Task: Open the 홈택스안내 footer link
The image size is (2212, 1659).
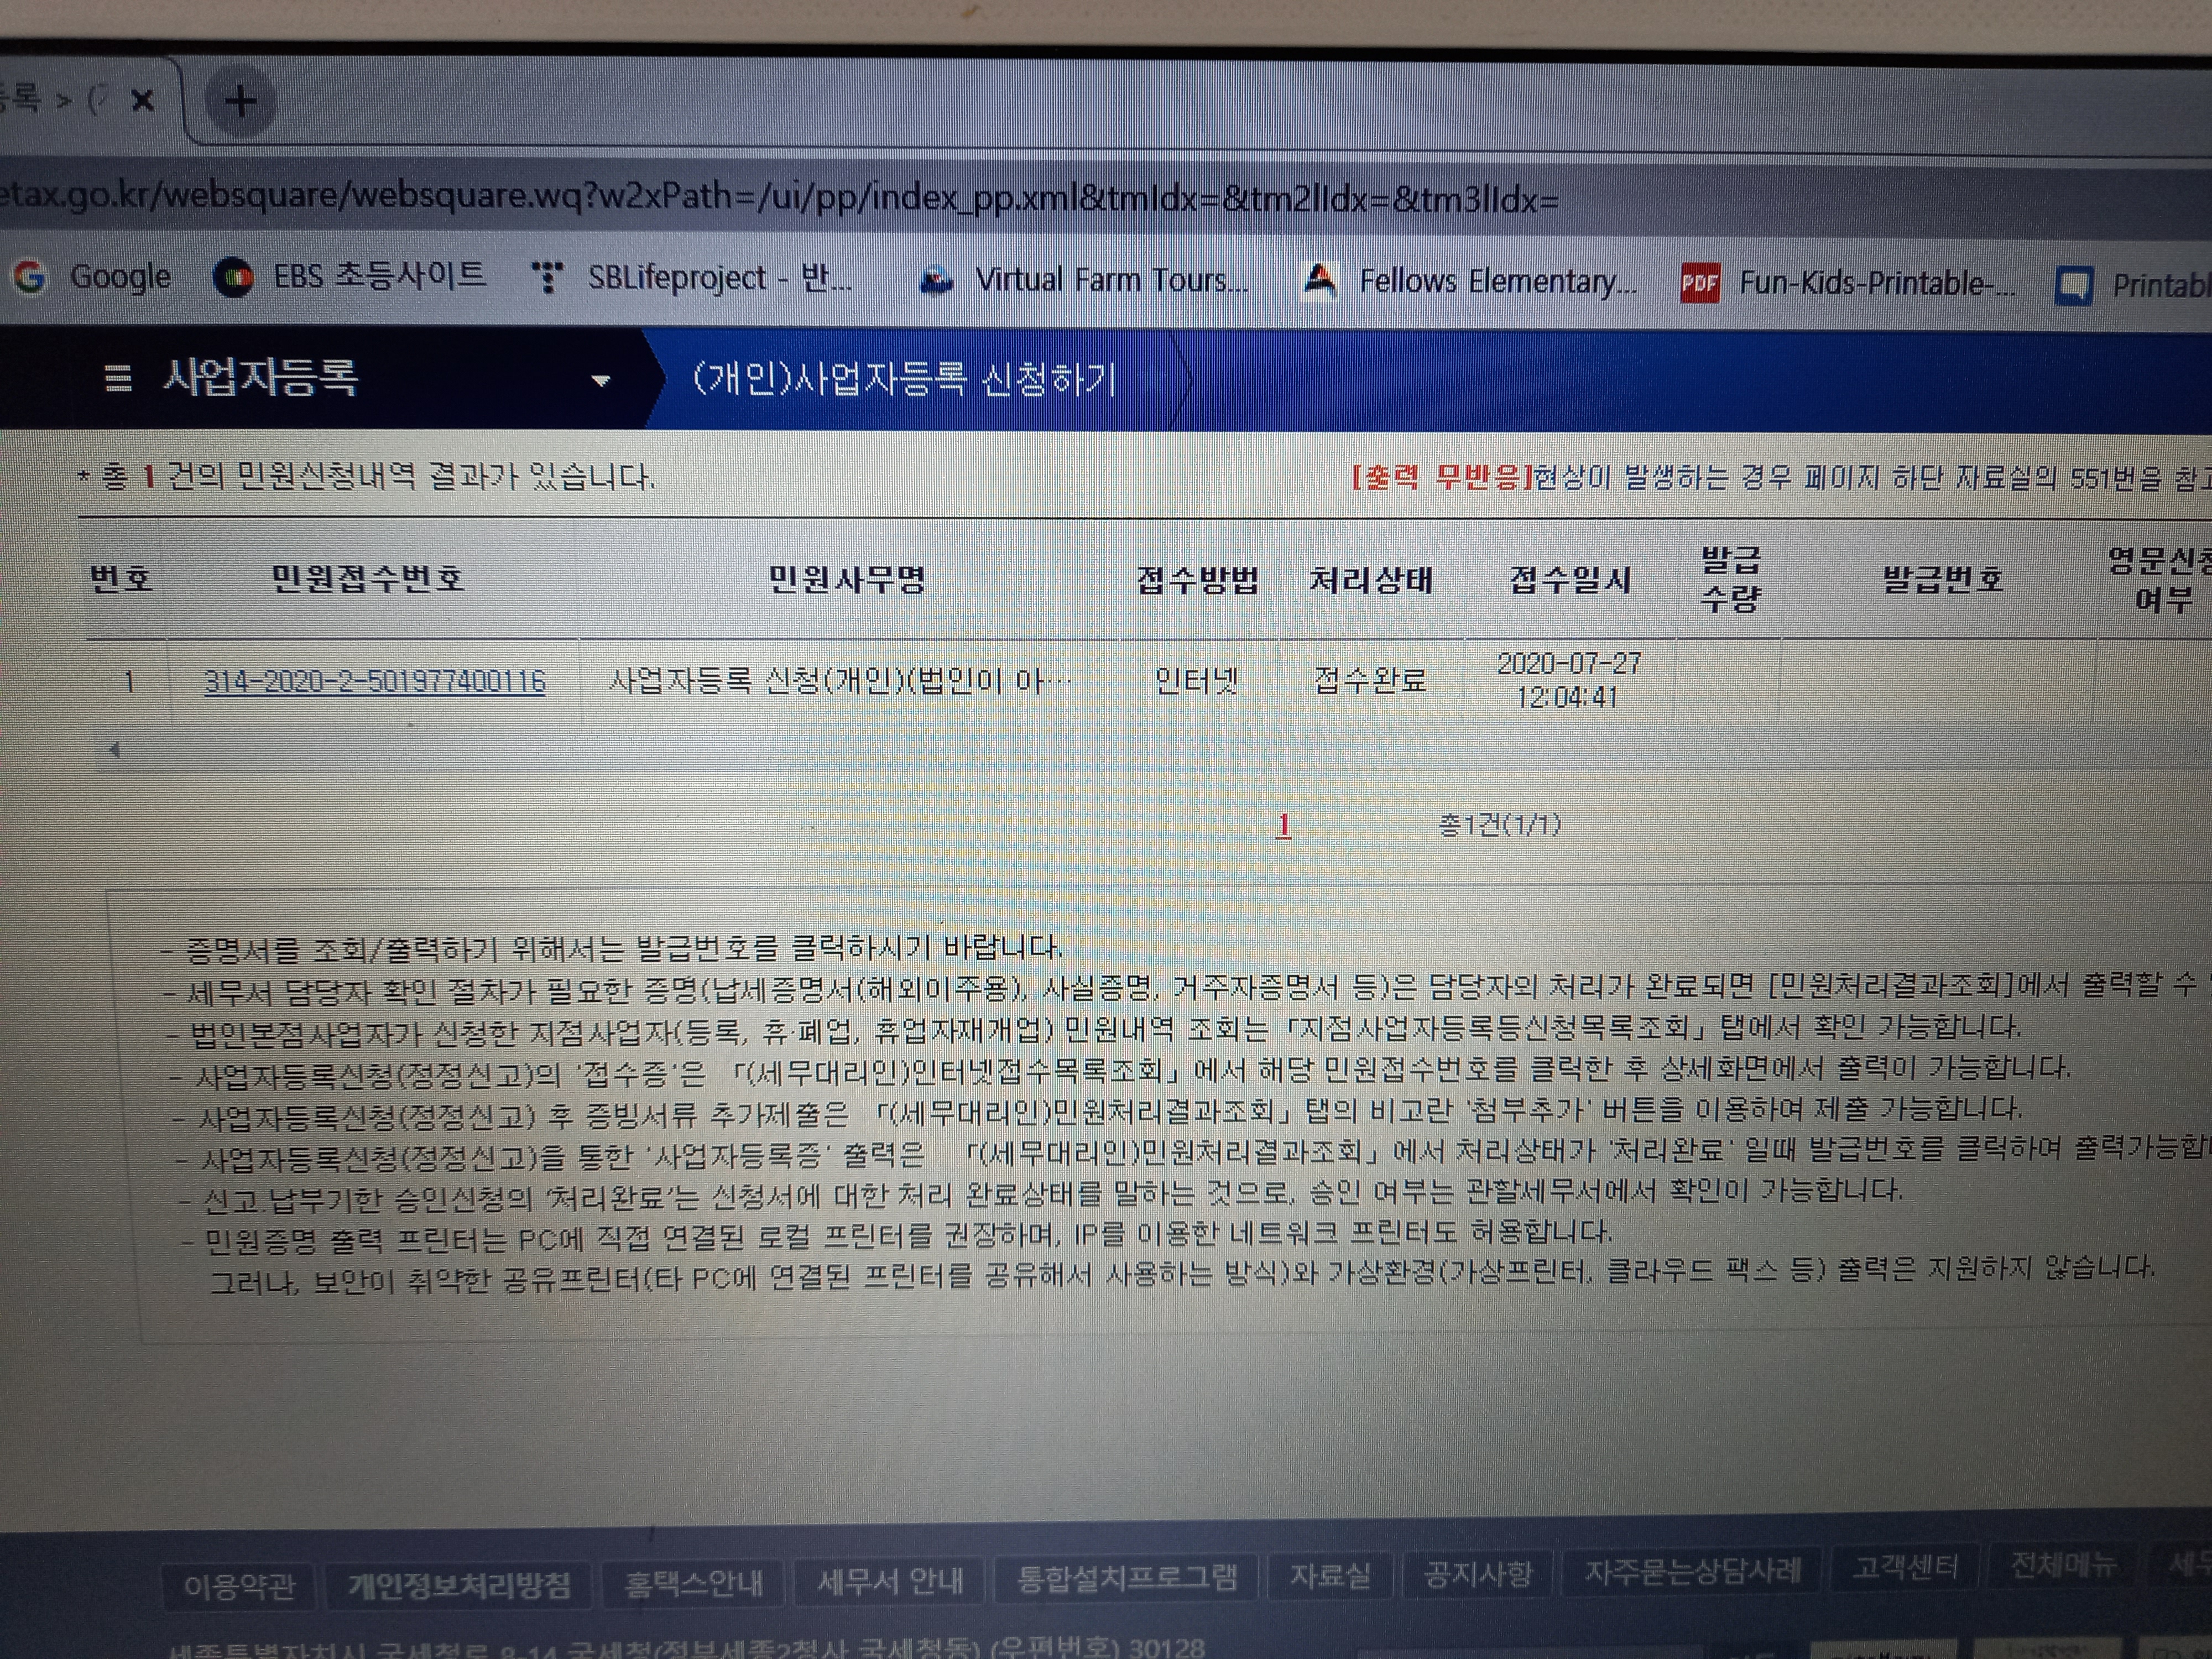Action: pos(693,1583)
